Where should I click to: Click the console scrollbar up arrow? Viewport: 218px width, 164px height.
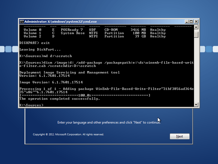[196, 27]
